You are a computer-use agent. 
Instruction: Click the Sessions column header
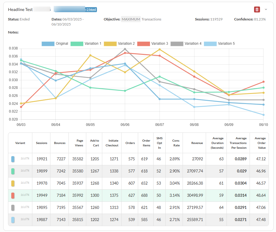click(x=42, y=143)
